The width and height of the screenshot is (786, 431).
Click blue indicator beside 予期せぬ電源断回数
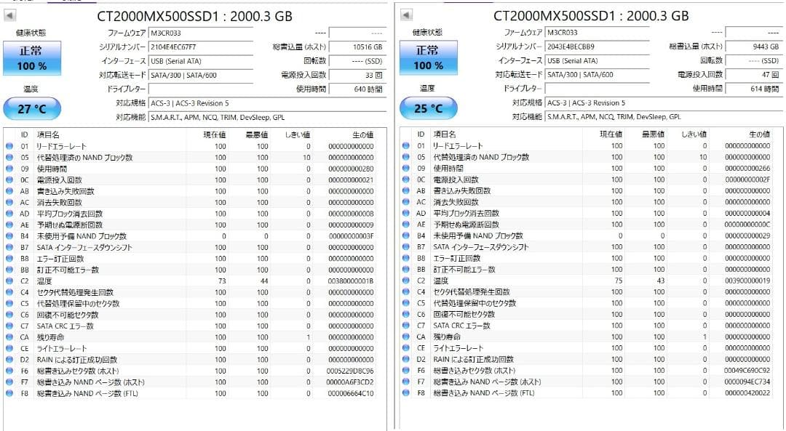[x=9, y=225]
